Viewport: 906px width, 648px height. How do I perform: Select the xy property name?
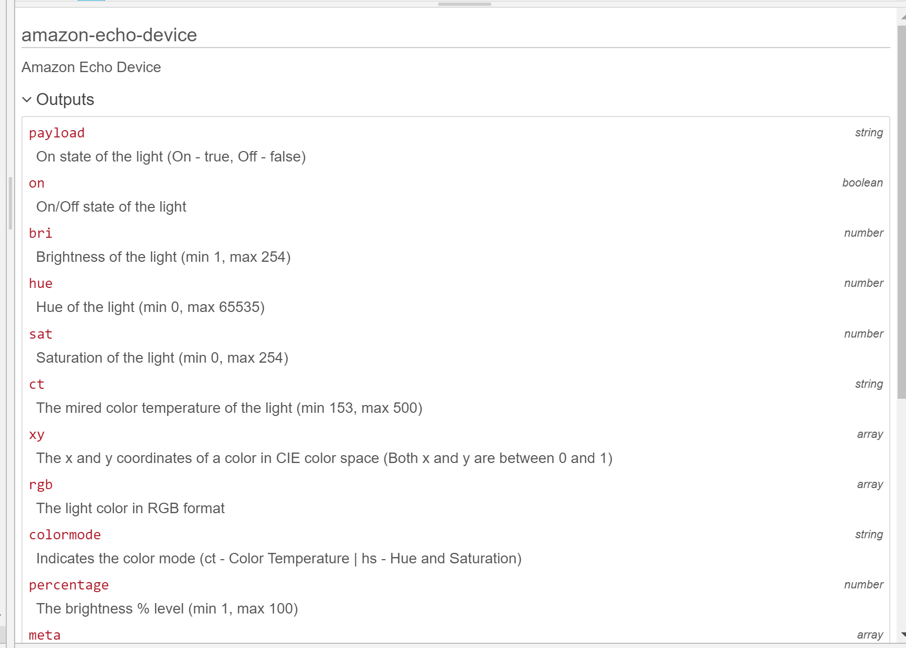pos(37,435)
